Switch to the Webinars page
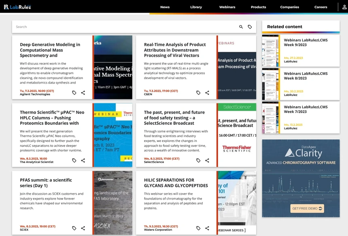This screenshot has height=236, width=348. point(227,7)
